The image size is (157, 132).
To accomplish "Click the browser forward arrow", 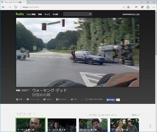I will point(10,7).
